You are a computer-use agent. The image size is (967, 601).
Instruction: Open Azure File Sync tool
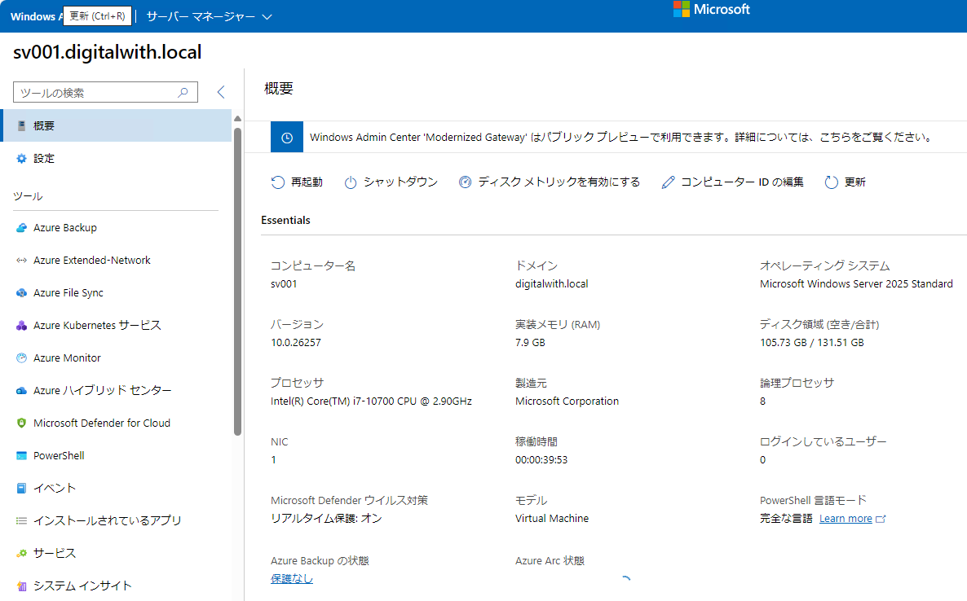coord(116,293)
